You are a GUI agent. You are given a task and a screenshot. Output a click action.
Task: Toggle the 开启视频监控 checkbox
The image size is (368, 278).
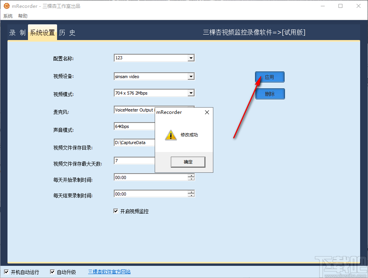116,211
